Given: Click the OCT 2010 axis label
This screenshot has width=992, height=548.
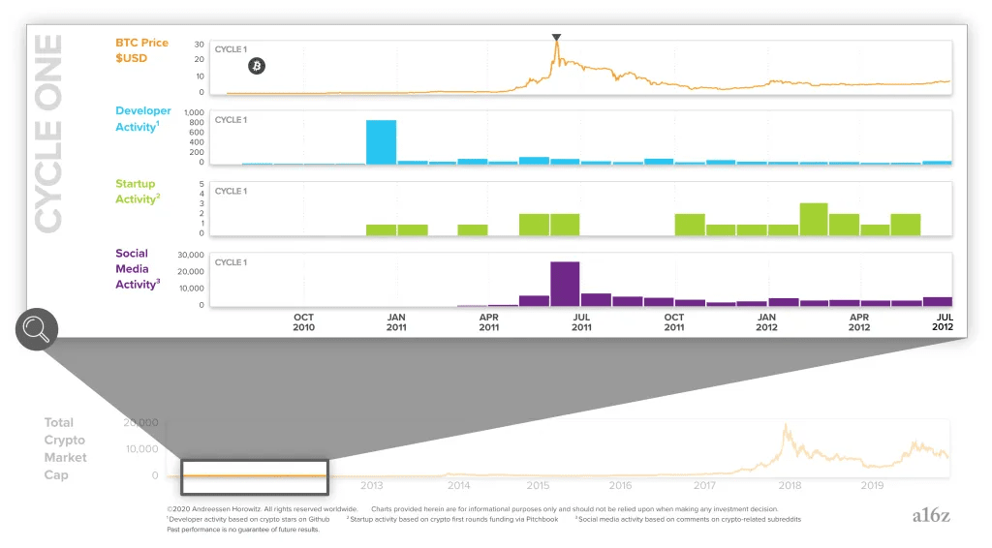Looking at the screenshot, I should tap(303, 322).
